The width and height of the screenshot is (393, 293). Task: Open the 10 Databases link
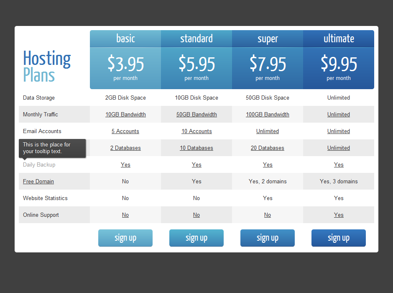196,148
